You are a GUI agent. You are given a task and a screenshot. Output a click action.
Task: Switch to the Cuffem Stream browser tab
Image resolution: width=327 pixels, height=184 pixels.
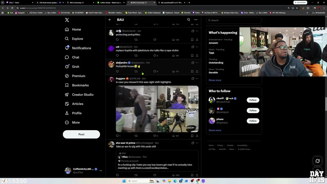point(111,3)
